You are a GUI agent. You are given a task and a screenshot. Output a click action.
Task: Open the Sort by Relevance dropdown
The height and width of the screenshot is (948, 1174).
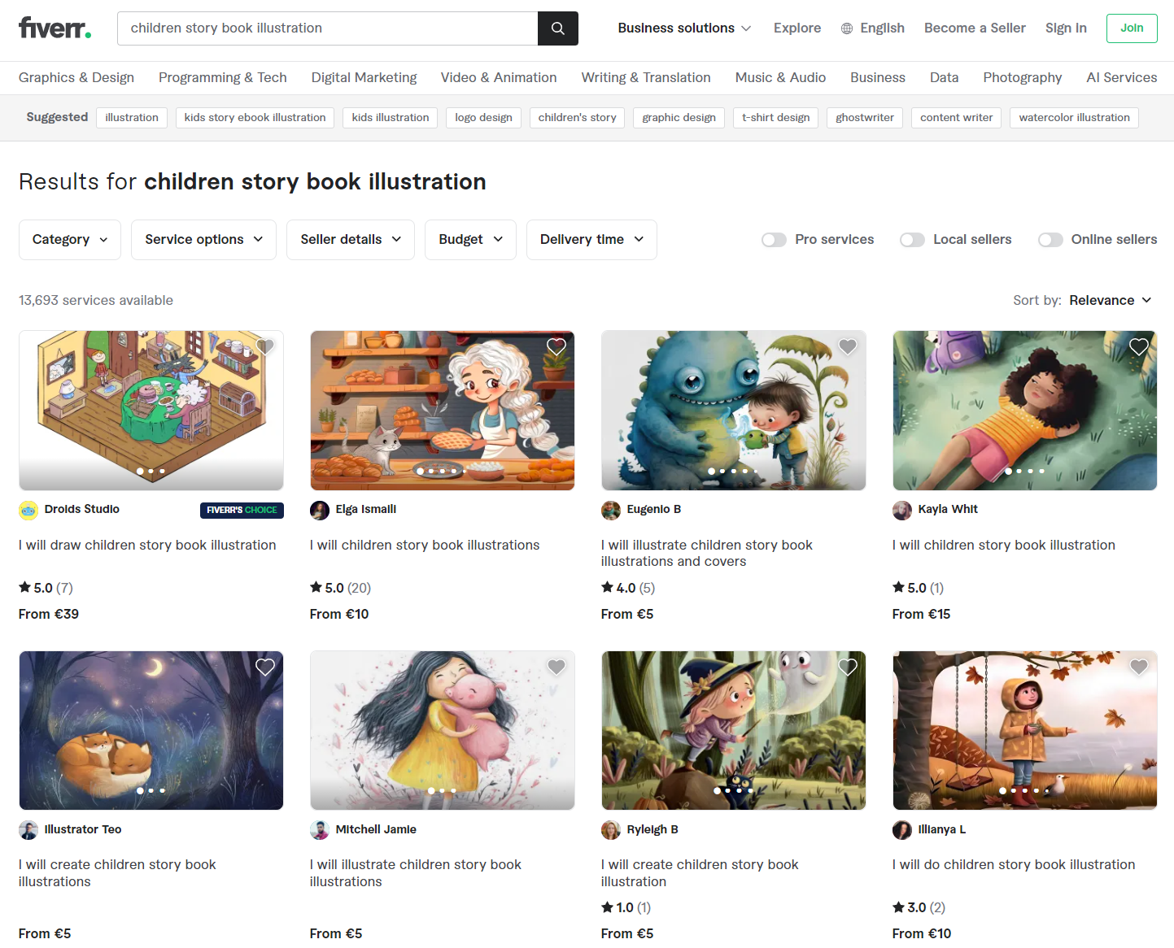[x=1111, y=301]
